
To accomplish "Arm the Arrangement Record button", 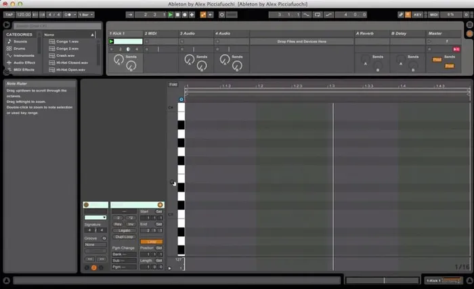I will pyautogui.click(x=185, y=14).
